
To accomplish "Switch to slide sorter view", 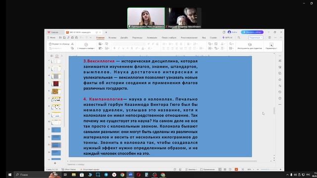I will [225, 169].
